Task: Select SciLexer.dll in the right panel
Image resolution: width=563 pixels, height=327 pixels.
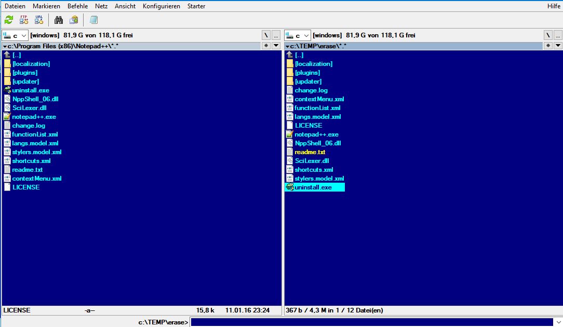Action: pos(312,161)
